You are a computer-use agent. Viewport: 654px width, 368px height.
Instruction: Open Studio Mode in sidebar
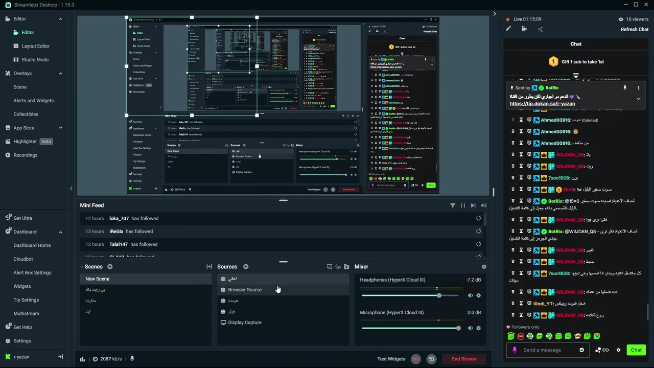coord(35,60)
